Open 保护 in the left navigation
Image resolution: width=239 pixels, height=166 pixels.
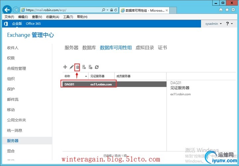[11, 89]
